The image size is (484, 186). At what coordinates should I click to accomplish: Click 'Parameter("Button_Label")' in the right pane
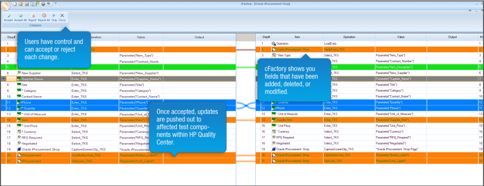pos(392,155)
